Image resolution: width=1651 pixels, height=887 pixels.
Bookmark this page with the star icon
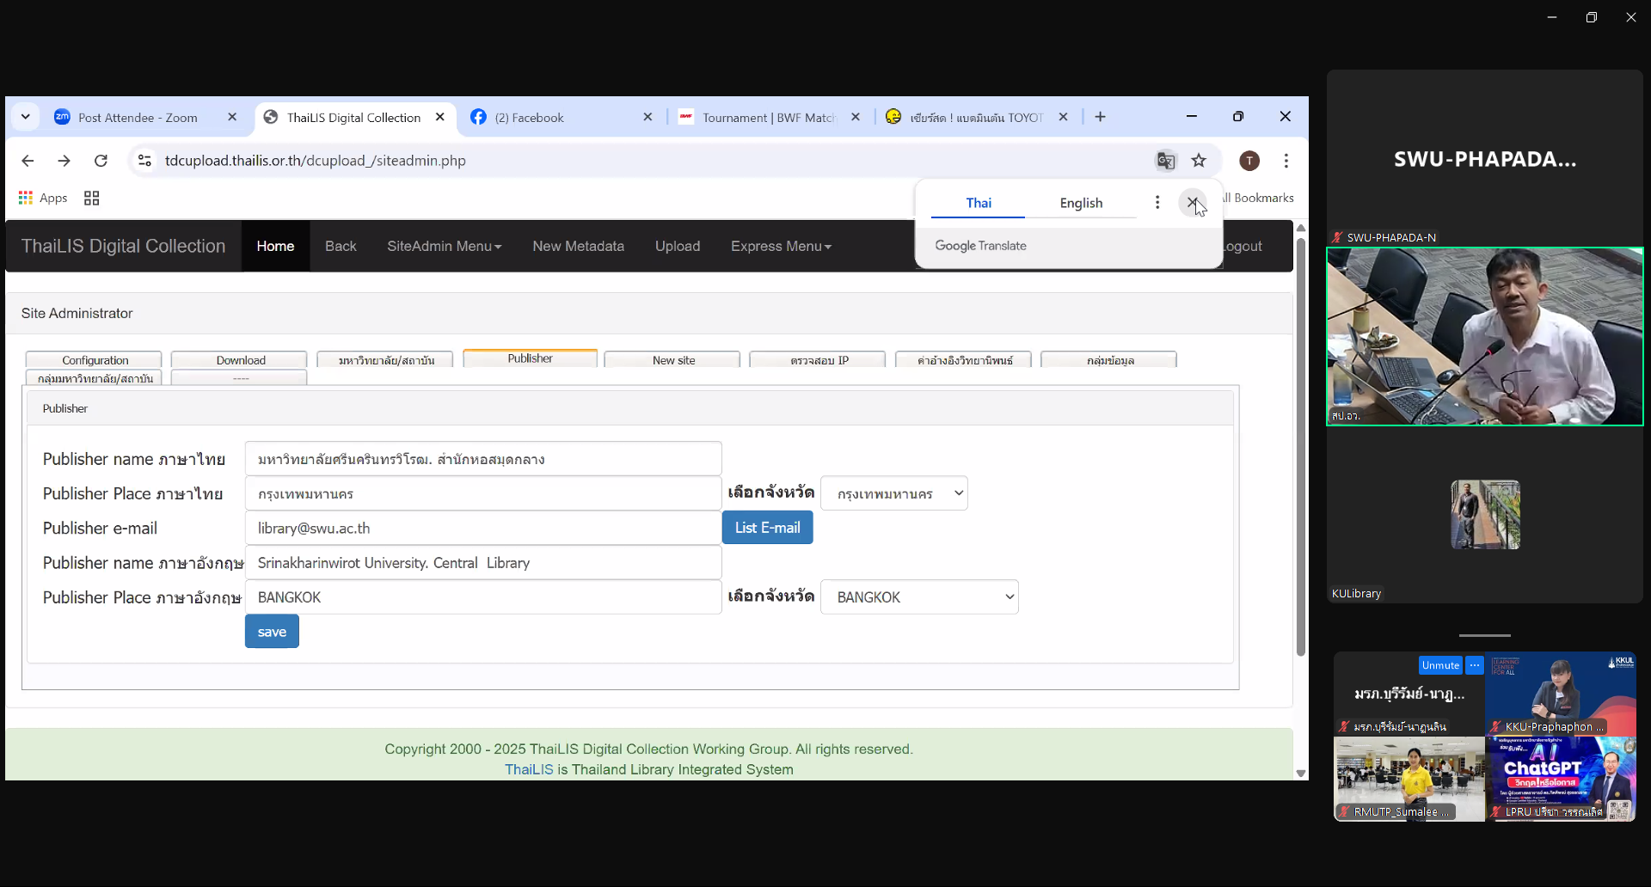point(1199,161)
